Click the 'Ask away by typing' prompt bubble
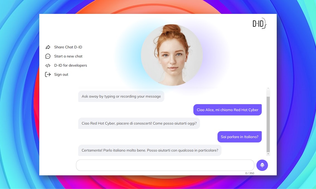 point(121,96)
